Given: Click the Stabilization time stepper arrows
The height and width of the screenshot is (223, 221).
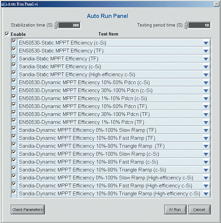Looking at the screenshot, I should [x=56, y=25].
